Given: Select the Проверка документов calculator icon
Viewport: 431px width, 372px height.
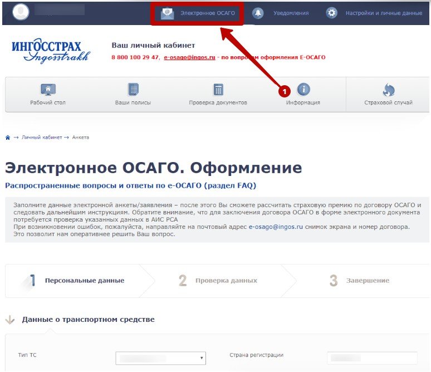Looking at the screenshot, I should 218,90.
